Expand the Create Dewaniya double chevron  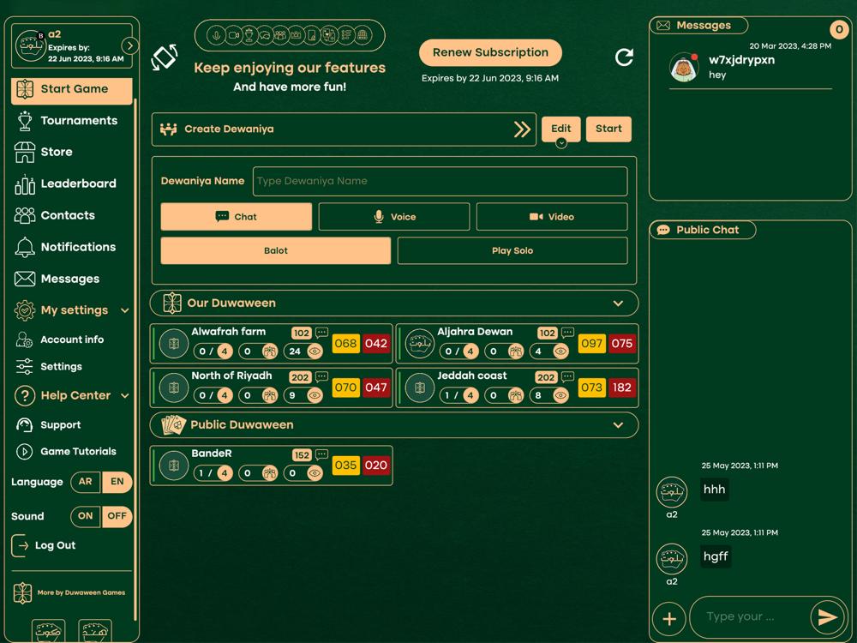coord(522,129)
